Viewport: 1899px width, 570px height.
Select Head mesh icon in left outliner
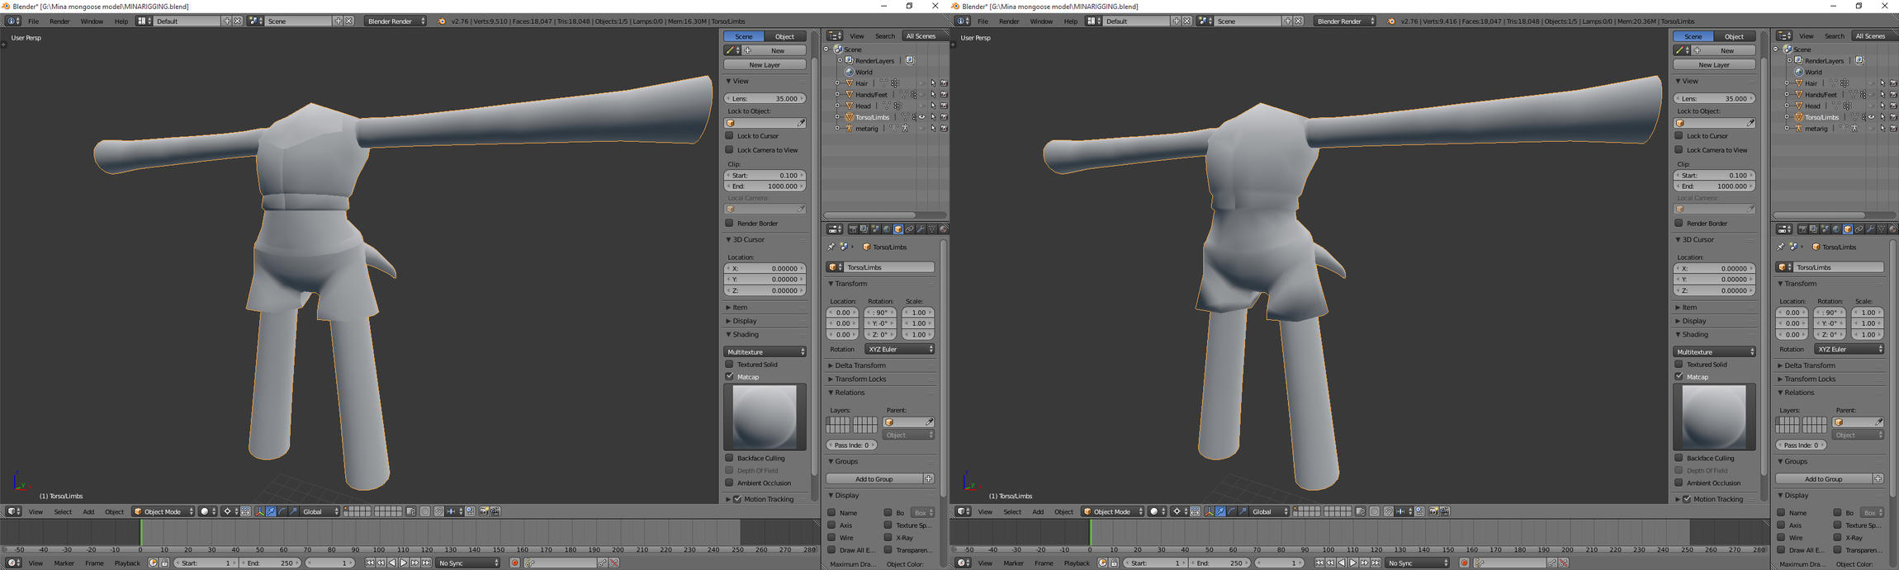pos(849,106)
